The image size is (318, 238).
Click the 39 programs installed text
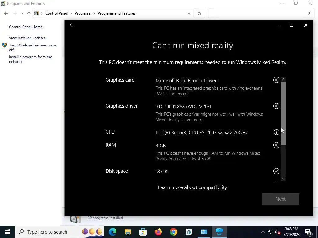tap(105, 218)
